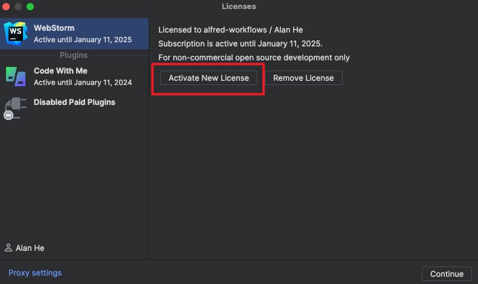Click 'Active until January 11, 2025' subtitle
The image size is (478, 284).
click(x=83, y=40)
